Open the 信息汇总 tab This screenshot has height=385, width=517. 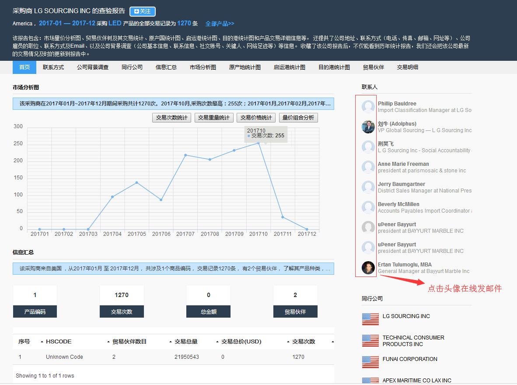(x=166, y=67)
